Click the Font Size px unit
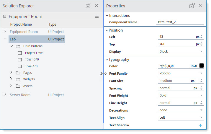Image resolution: width=211 pixels, height=134 pixels. click(193, 81)
